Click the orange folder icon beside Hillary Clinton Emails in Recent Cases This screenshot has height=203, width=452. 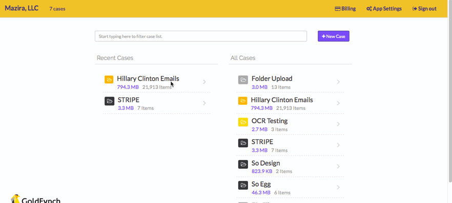click(109, 80)
